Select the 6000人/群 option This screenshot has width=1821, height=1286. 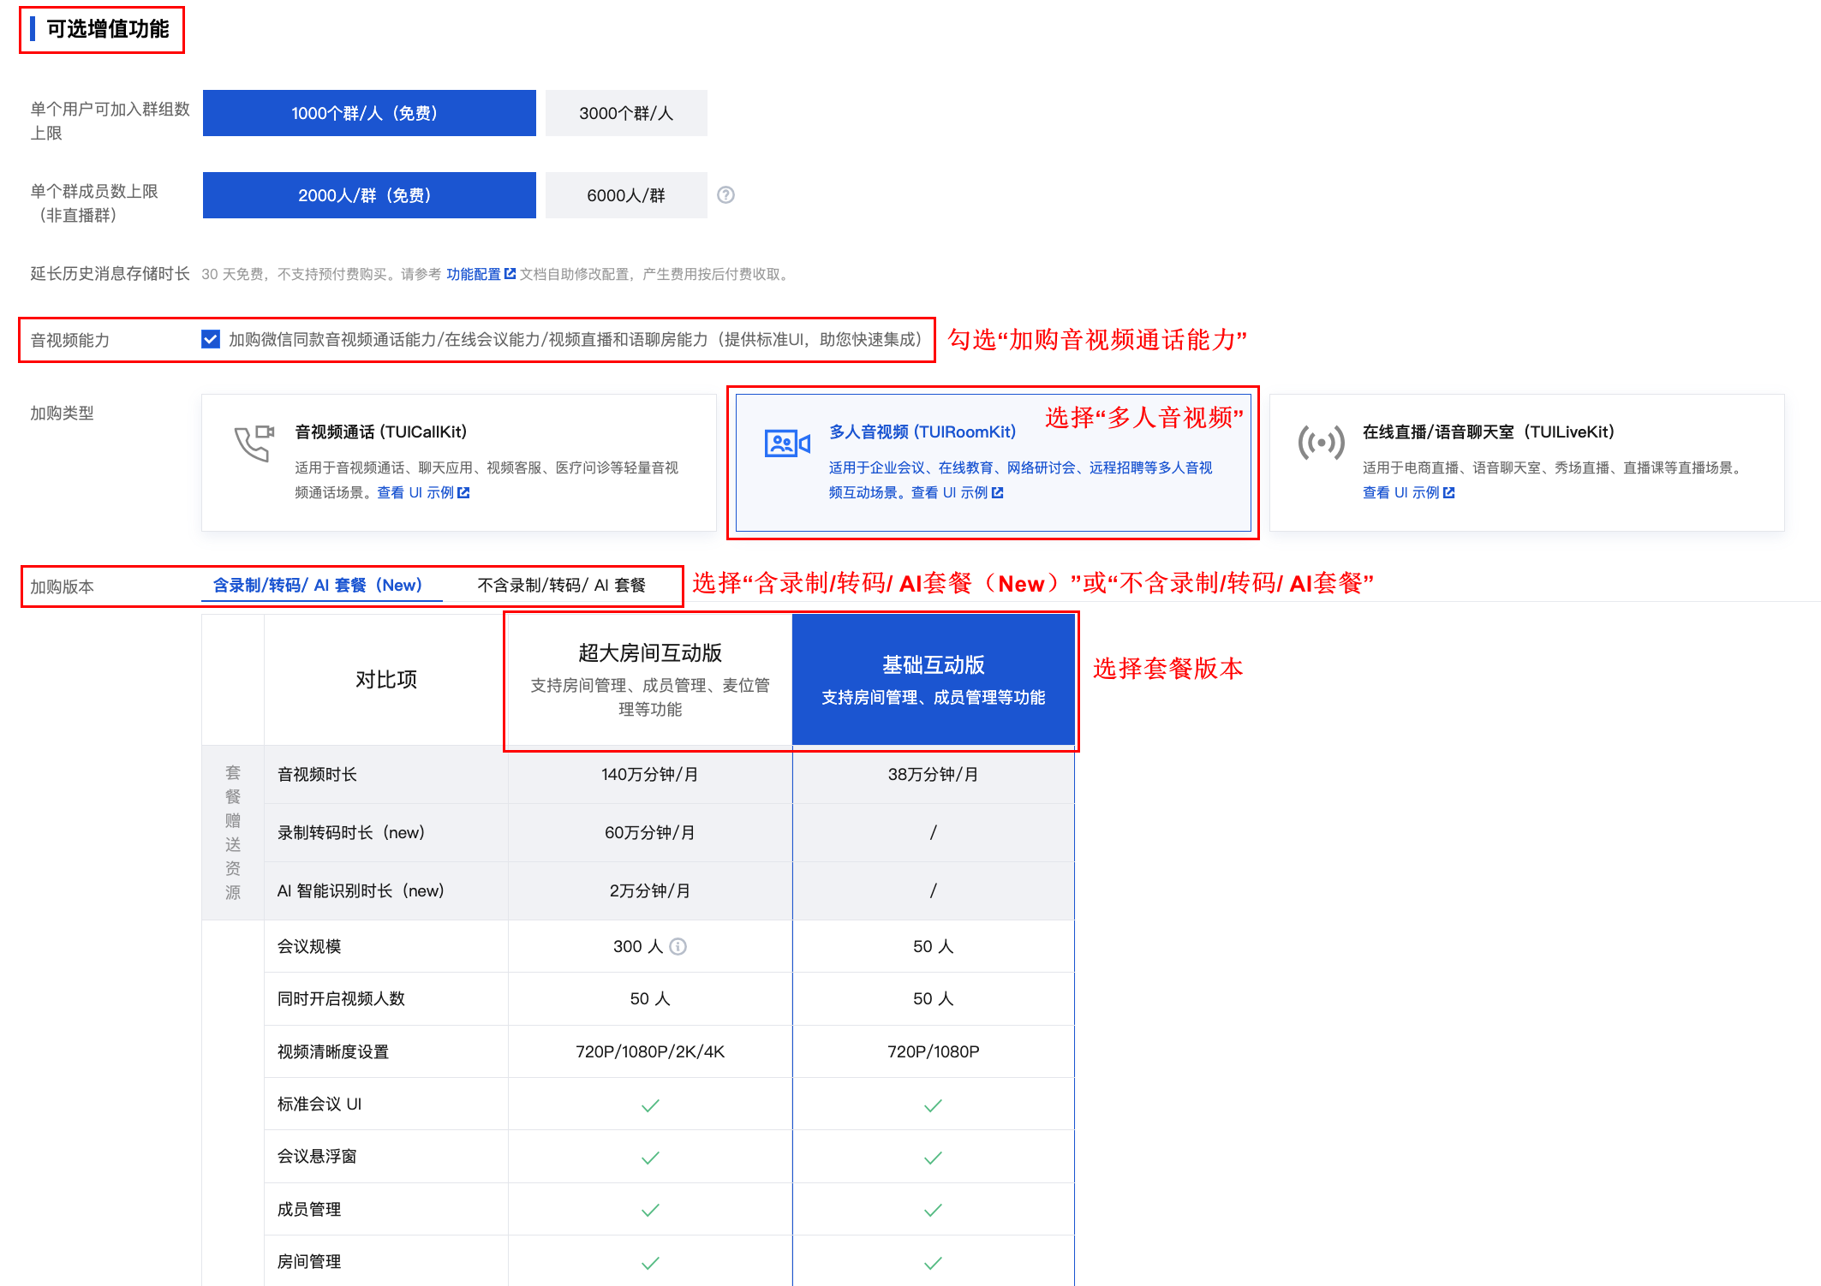click(626, 195)
